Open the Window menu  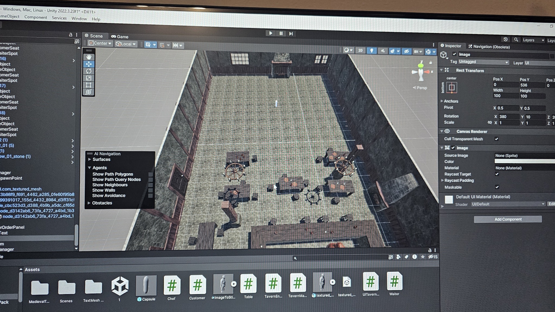pyautogui.click(x=79, y=18)
